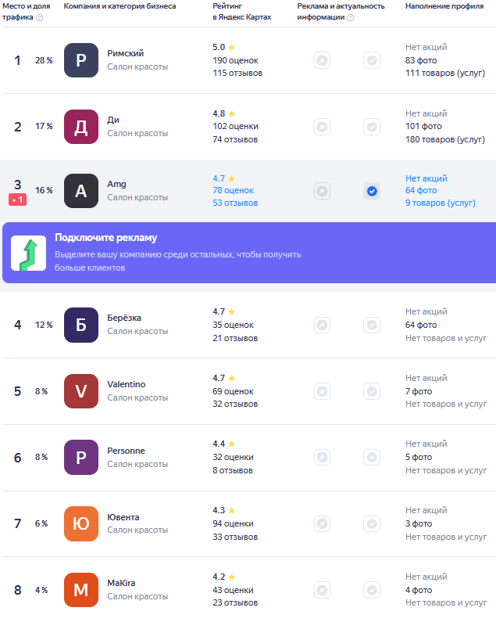496x622 pixels.
Task: Click the Берёзка avatar icon
Action: point(81,325)
